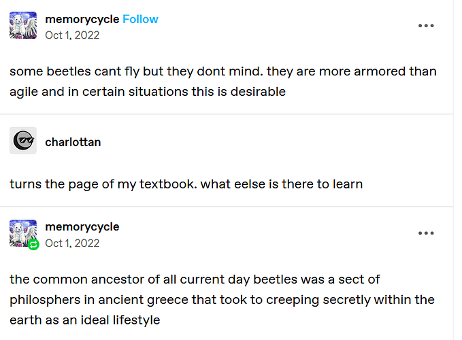Click charlottan's sunglasses avatar
462x340 pixels.
pyautogui.click(x=23, y=140)
